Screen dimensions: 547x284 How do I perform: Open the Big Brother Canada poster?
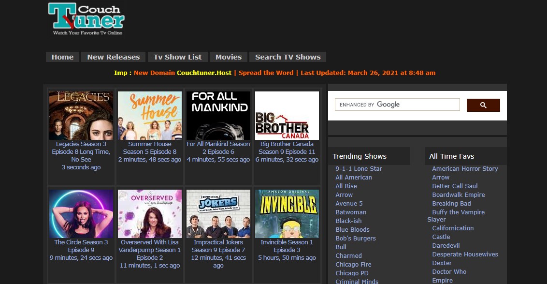coord(287,116)
